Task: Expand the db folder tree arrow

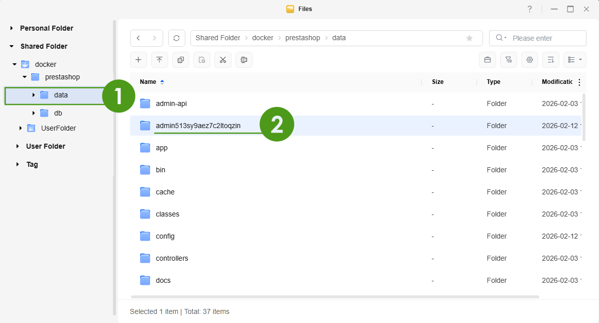Action: [34, 113]
